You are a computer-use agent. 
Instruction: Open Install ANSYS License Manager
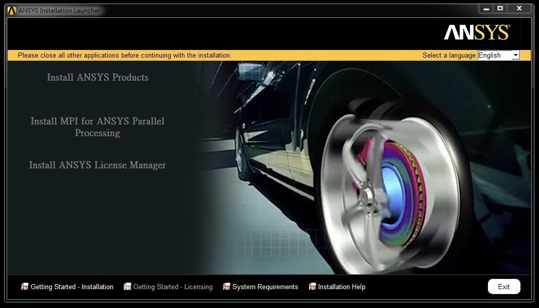(x=98, y=165)
